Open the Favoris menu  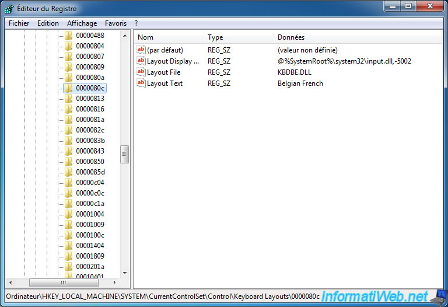[x=116, y=23]
